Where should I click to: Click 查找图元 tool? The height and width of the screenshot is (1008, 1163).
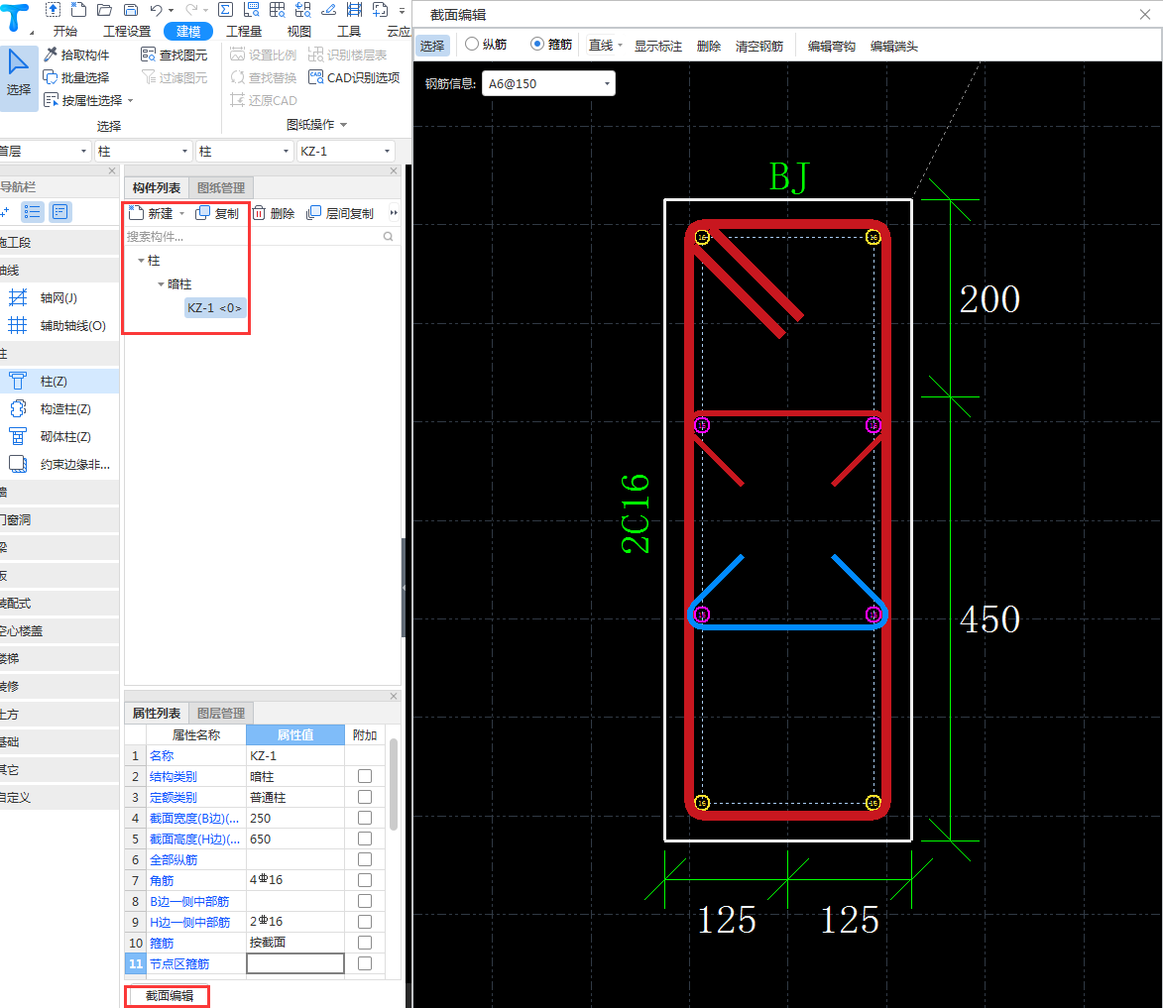174,55
